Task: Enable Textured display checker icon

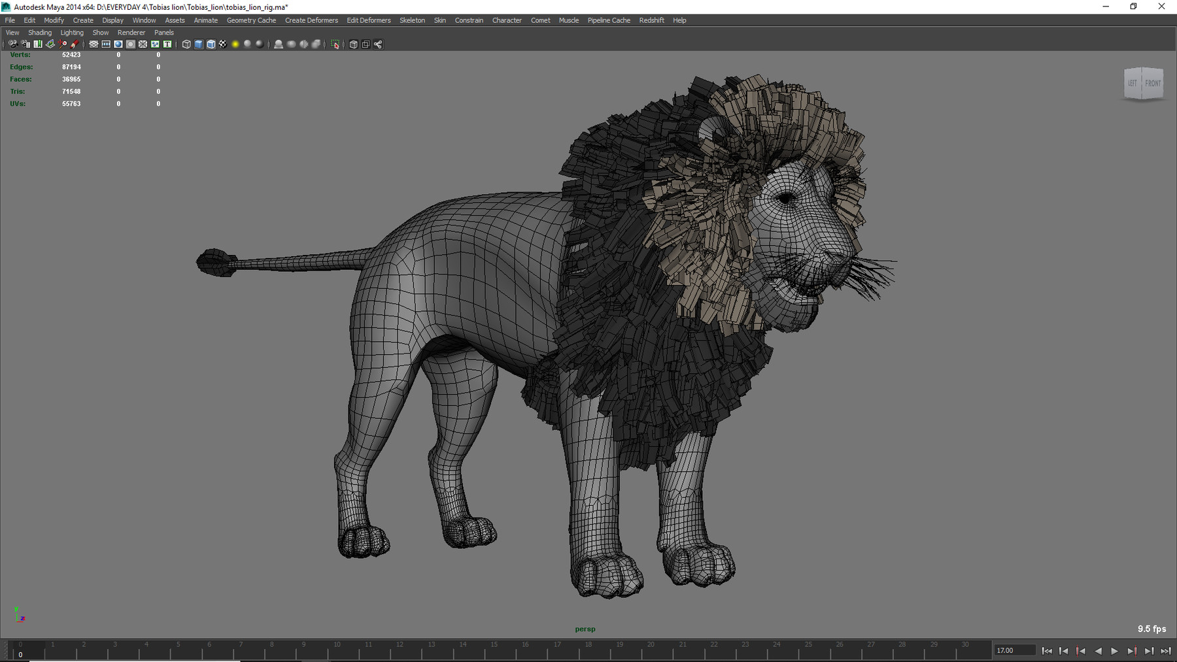Action: [x=223, y=44]
